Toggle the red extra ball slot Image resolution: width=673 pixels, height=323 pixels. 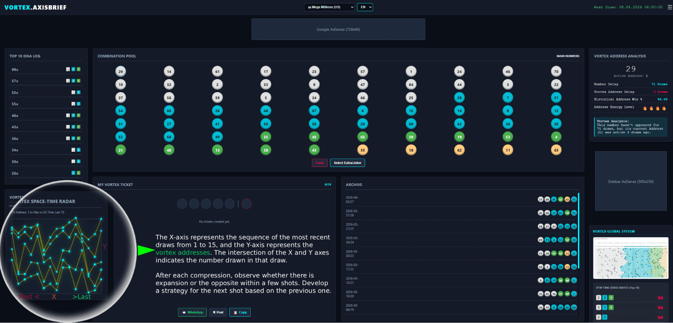pos(246,204)
